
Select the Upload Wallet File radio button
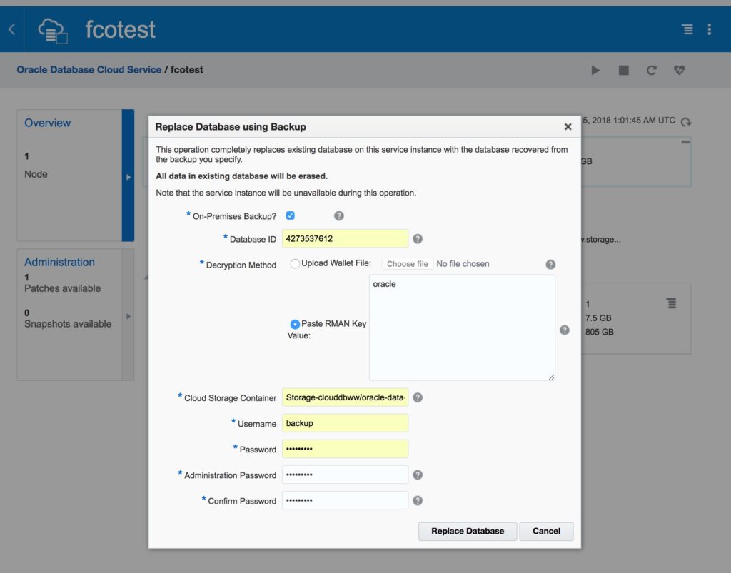pyautogui.click(x=295, y=264)
